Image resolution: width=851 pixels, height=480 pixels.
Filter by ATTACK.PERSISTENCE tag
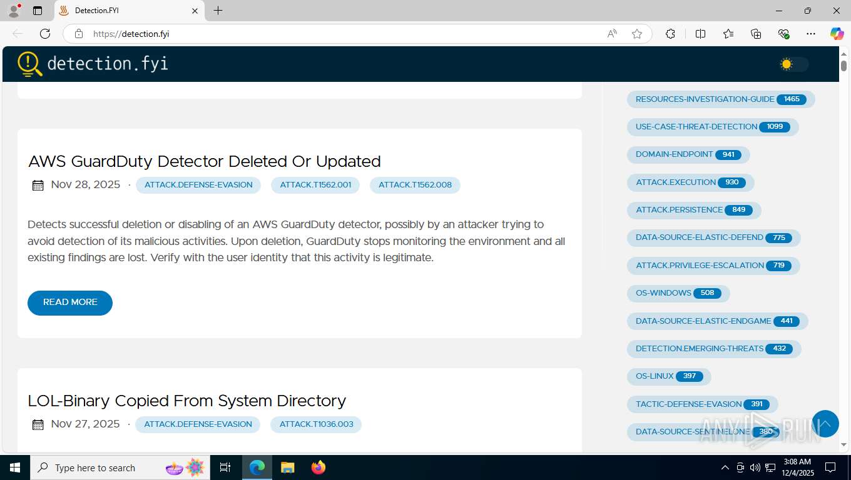pos(694,210)
